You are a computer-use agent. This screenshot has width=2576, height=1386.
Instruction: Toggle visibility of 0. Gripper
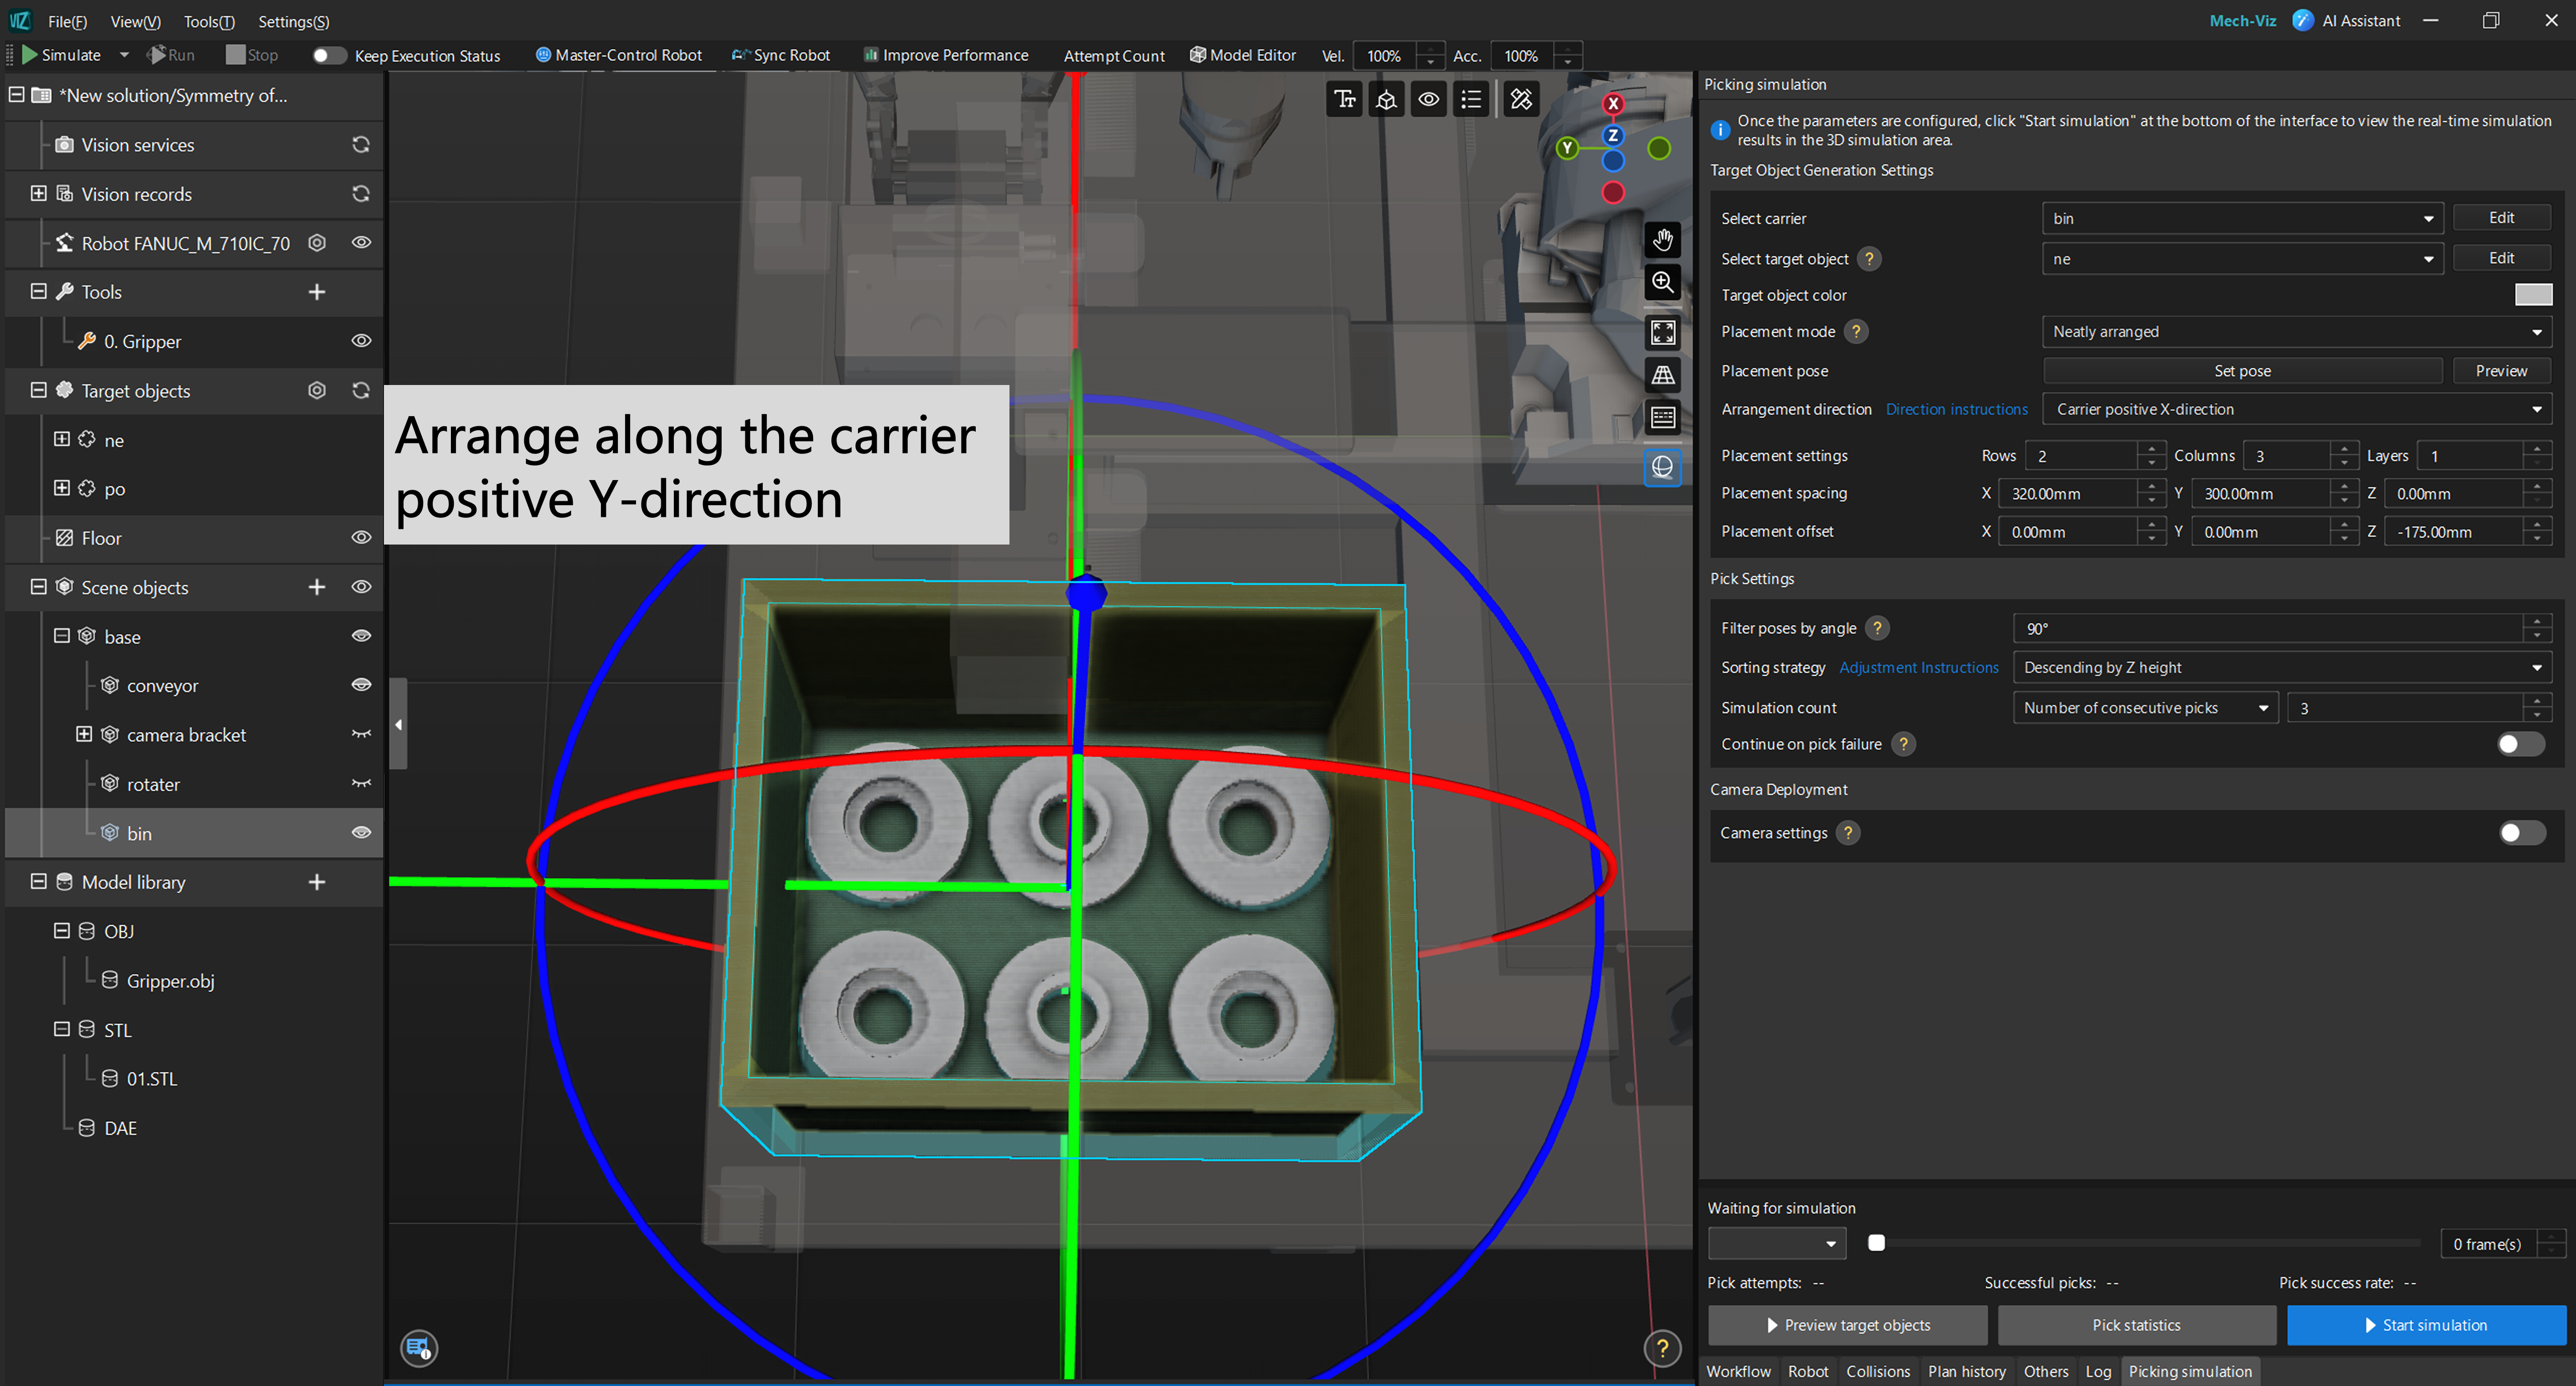361,341
